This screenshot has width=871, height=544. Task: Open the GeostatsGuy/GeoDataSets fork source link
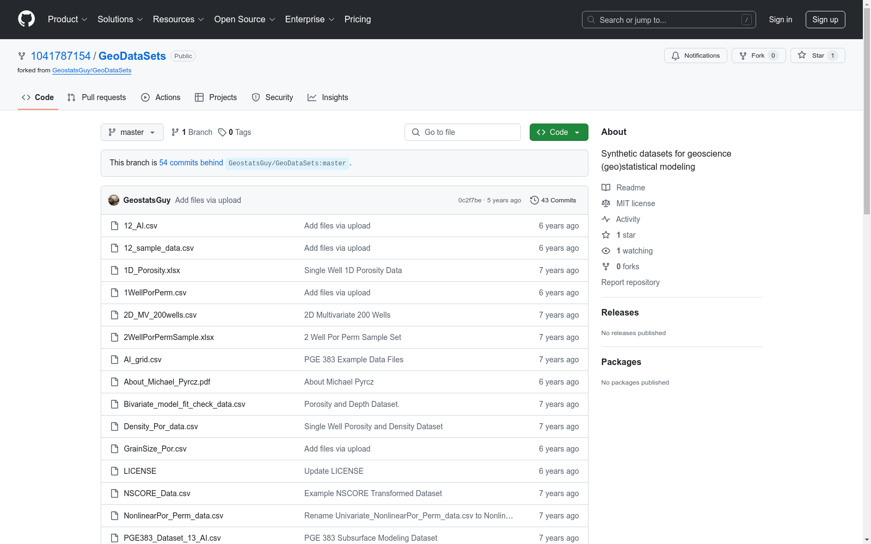[92, 70]
